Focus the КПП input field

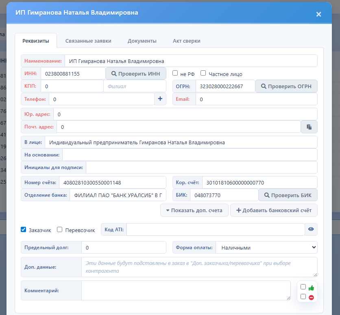point(72,86)
